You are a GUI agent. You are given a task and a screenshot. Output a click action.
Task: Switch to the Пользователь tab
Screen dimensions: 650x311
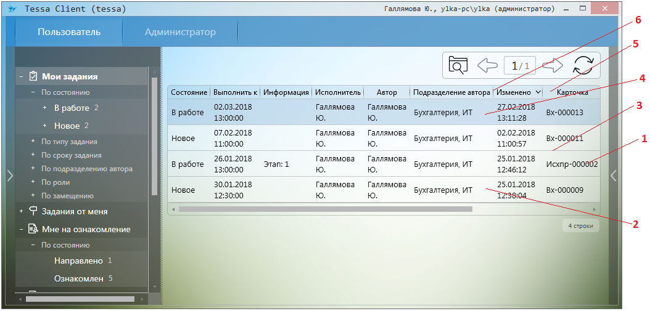pyautogui.click(x=68, y=32)
